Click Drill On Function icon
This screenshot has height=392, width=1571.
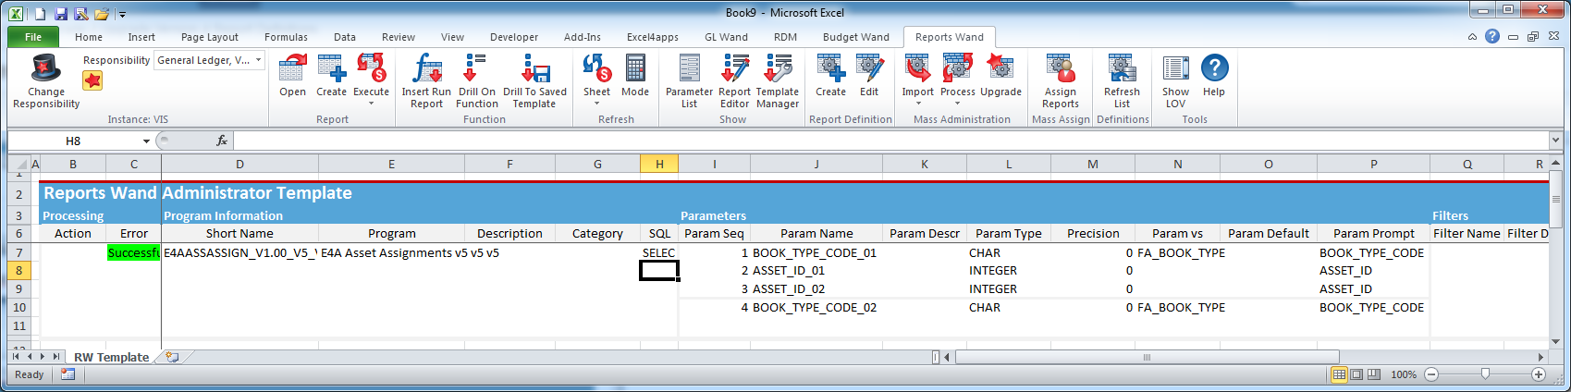click(476, 68)
